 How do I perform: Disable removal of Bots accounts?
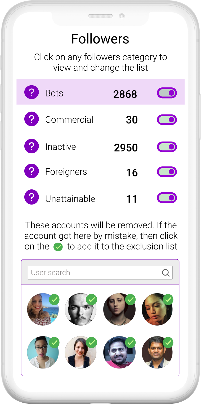click(167, 93)
